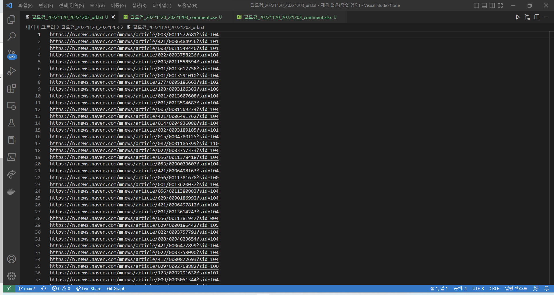Change file encoding UTF-8
The width and height of the screenshot is (554, 295).
(x=478, y=288)
